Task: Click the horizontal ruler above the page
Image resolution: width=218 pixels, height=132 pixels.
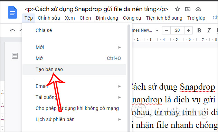Action: click(x=175, y=40)
